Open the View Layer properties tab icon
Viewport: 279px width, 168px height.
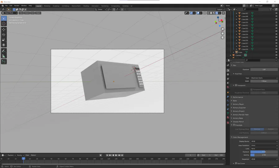tap(228, 79)
